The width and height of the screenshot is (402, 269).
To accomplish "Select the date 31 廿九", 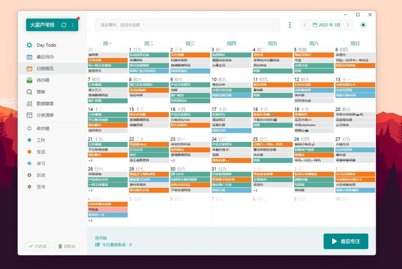I will (219, 169).
